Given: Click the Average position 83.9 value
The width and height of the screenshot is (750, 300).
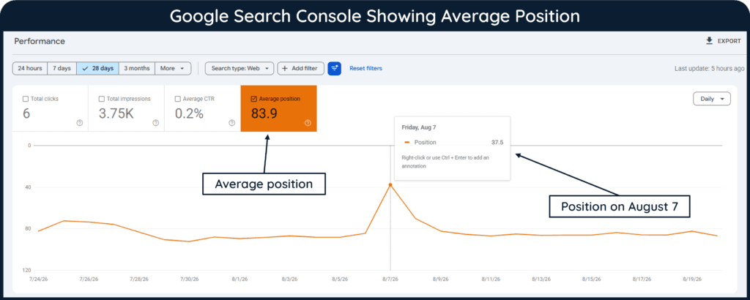Looking at the screenshot, I should pyautogui.click(x=264, y=113).
